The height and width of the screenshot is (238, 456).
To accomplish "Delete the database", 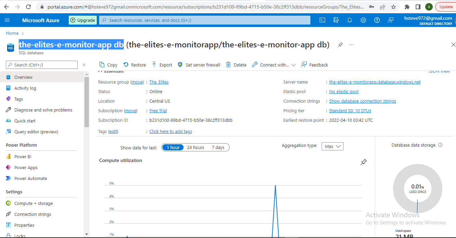I will pos(236,65).
